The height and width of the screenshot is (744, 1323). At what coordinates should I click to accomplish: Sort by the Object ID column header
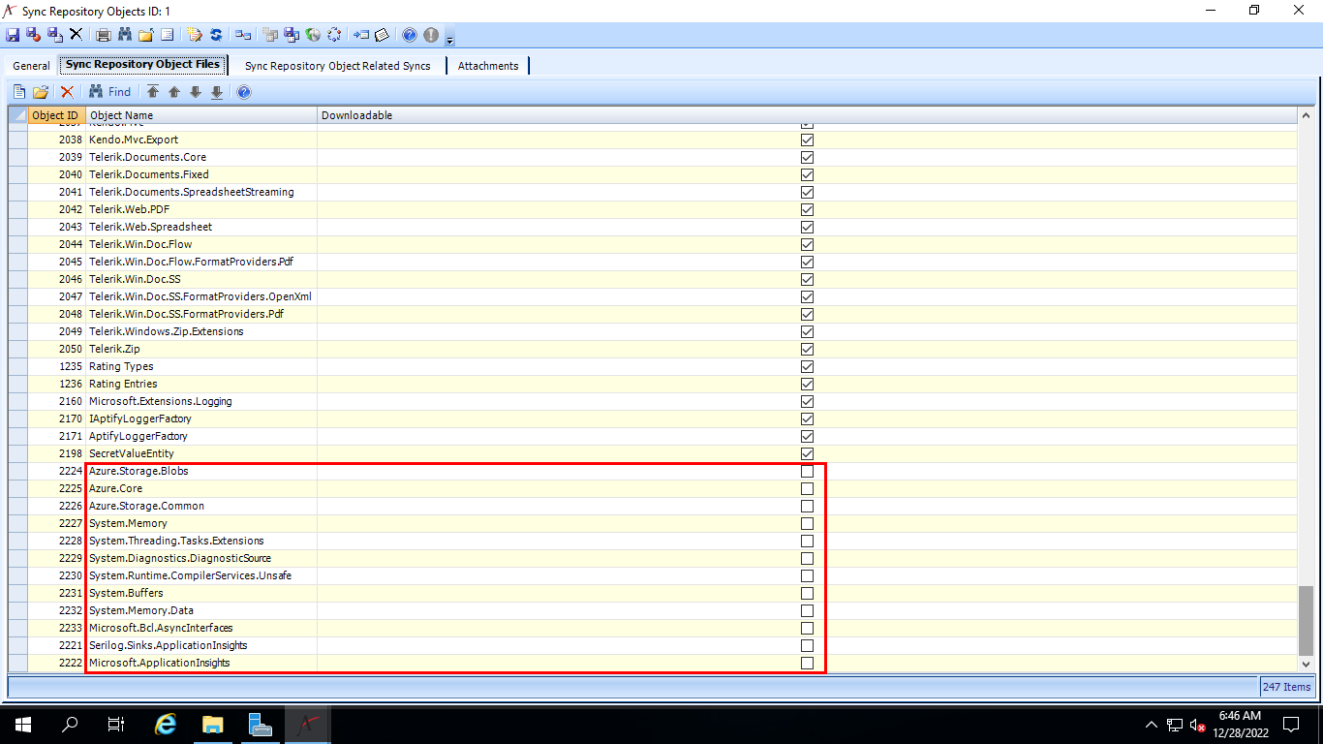click(x=56, y=115)
